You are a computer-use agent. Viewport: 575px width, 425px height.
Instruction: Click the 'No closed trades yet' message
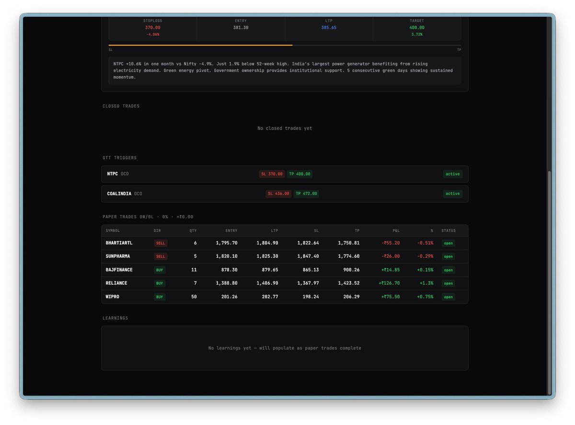285,128
